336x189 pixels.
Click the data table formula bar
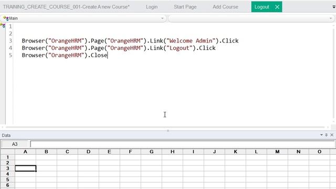click(x=183, y=144)
